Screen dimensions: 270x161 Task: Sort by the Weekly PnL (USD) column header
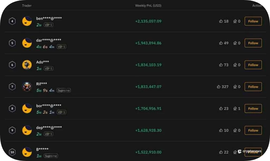point(148,5)
